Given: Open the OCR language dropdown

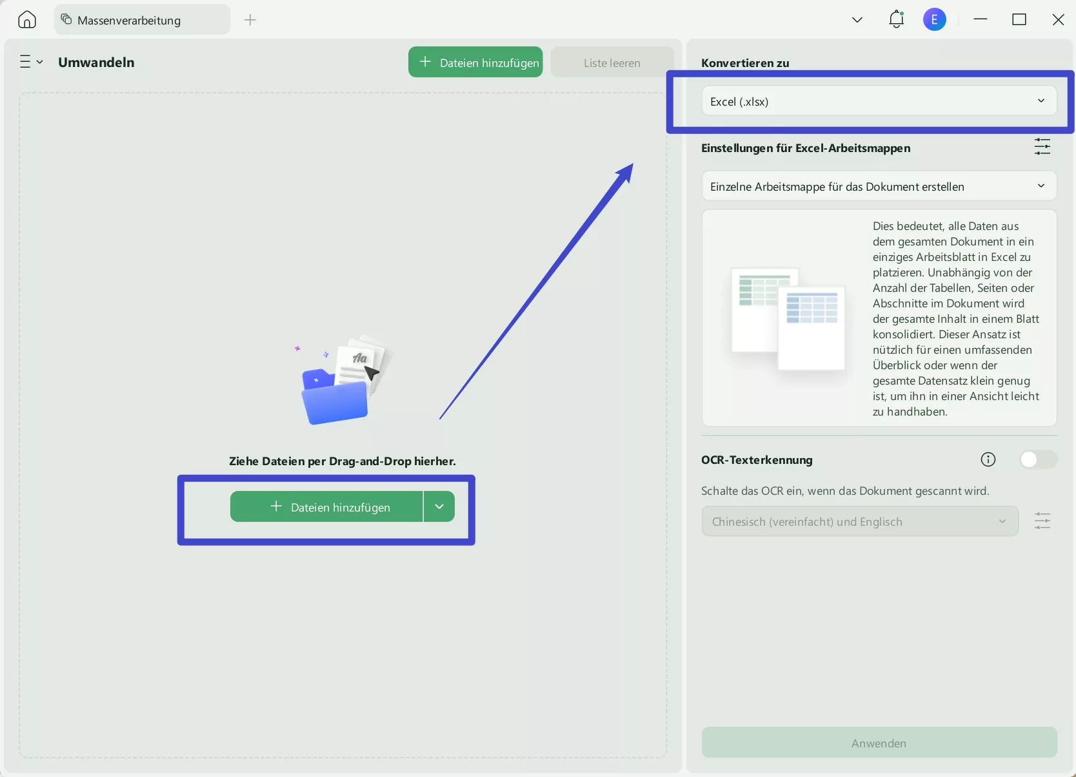Looking at the screenshot, I should [x=860, y=521].
